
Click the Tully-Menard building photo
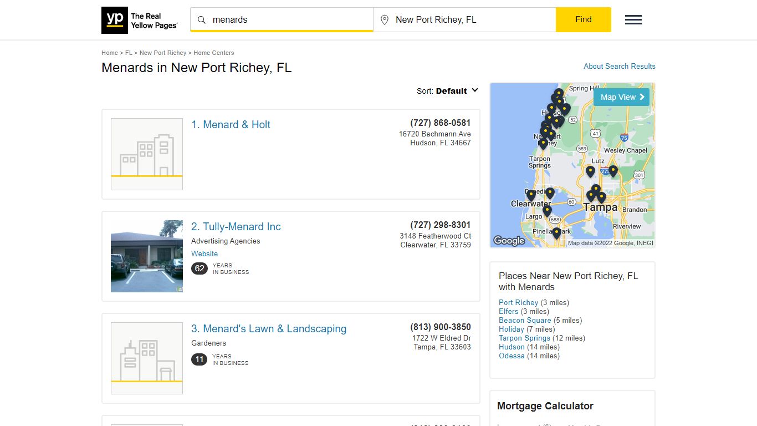pyautogui.click(x=147, y=256)
